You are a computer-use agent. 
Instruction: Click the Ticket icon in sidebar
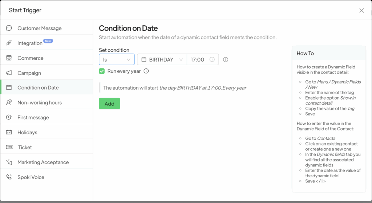[10, 147]
